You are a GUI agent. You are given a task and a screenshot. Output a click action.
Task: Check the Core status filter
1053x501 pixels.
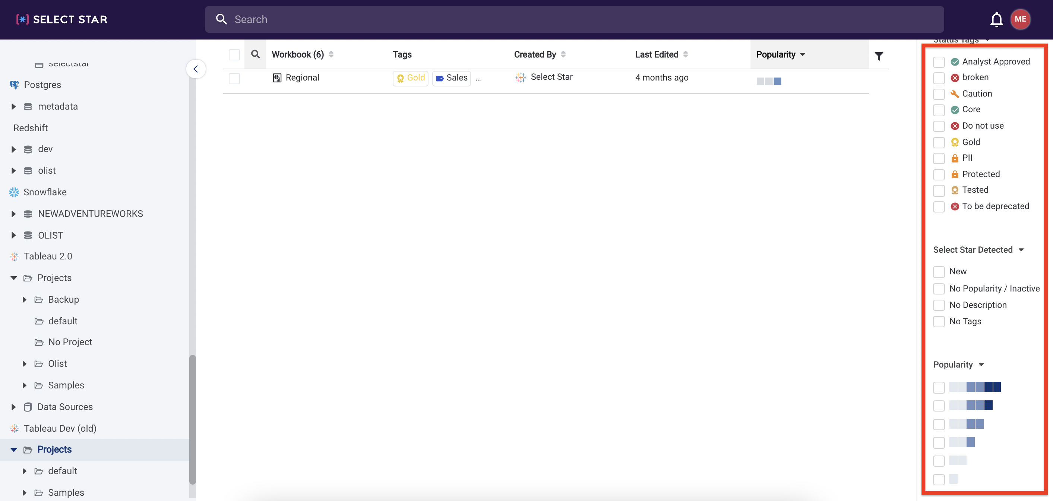(x=939, y=110)
